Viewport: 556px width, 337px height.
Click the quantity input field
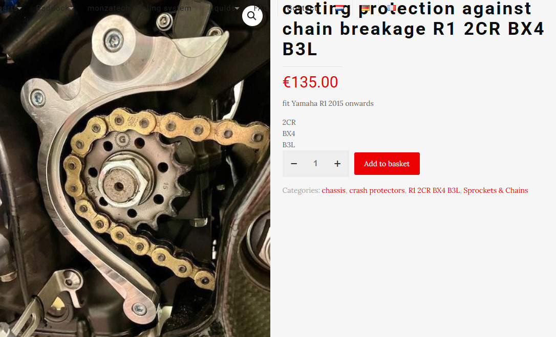tap(315, 164)
